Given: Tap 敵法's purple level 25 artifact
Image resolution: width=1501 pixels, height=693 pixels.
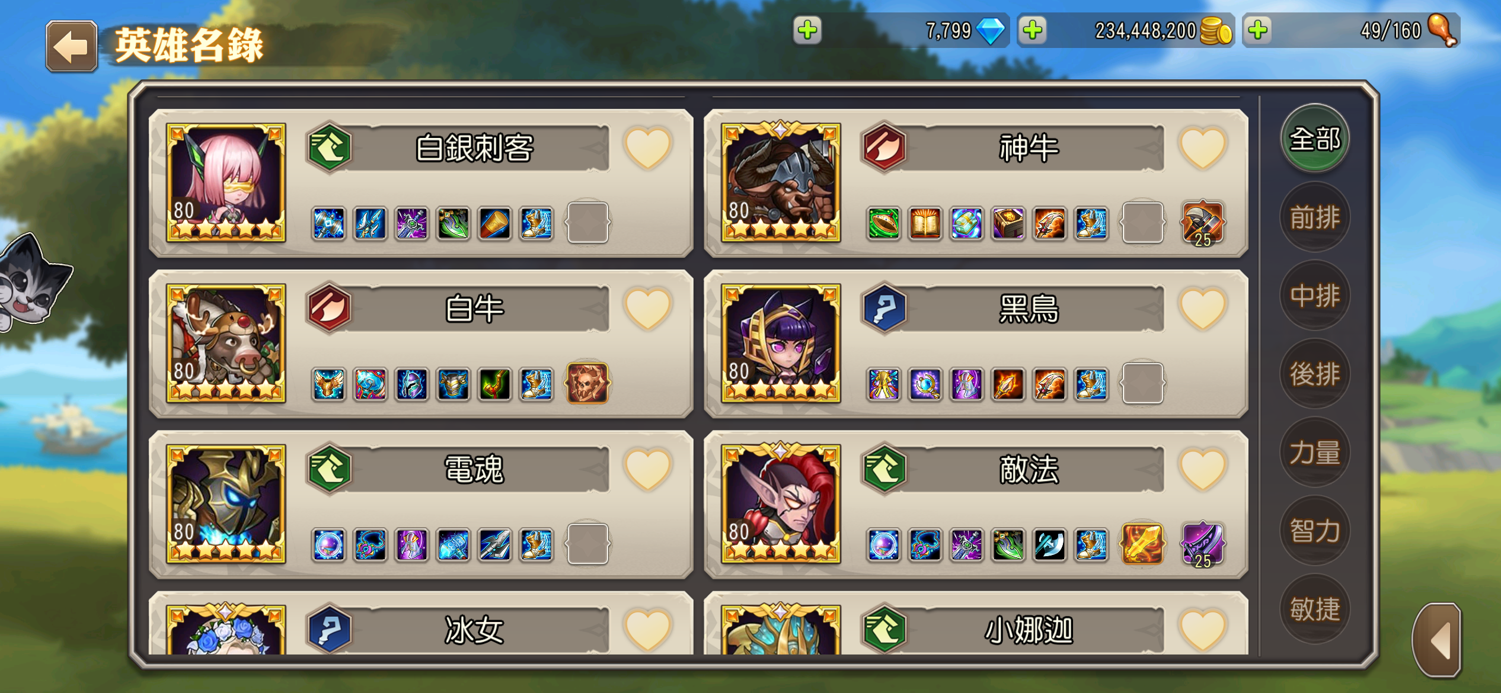Looking at the screenshot, I should (x=1202, y=544).
